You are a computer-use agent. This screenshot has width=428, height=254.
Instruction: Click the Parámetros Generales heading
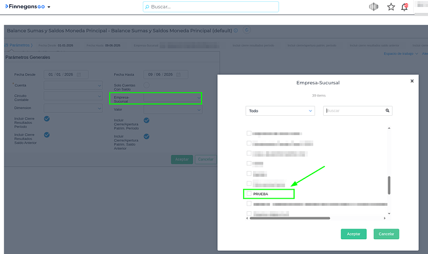click(x=28, y=57)
